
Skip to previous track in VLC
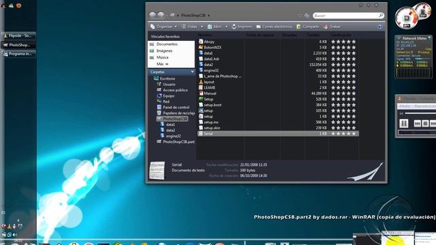tap(417, 123)
